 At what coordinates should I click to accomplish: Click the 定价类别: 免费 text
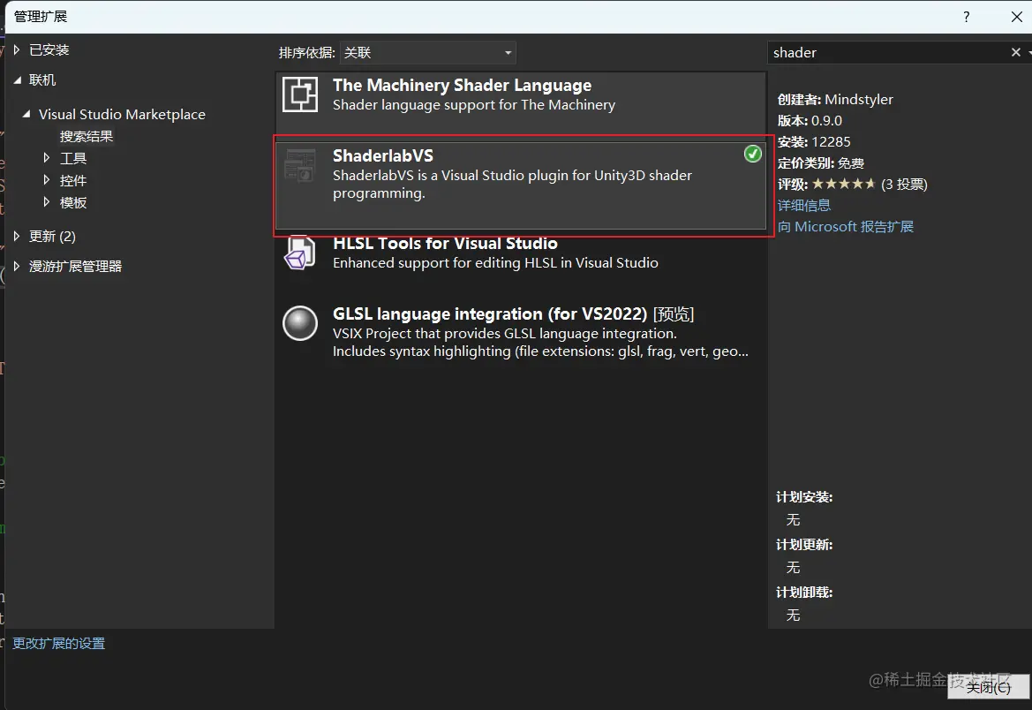tap(821, 163)
